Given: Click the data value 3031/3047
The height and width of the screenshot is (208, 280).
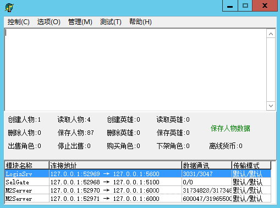Looking at the screenshot, I should [x=197, y=174].
